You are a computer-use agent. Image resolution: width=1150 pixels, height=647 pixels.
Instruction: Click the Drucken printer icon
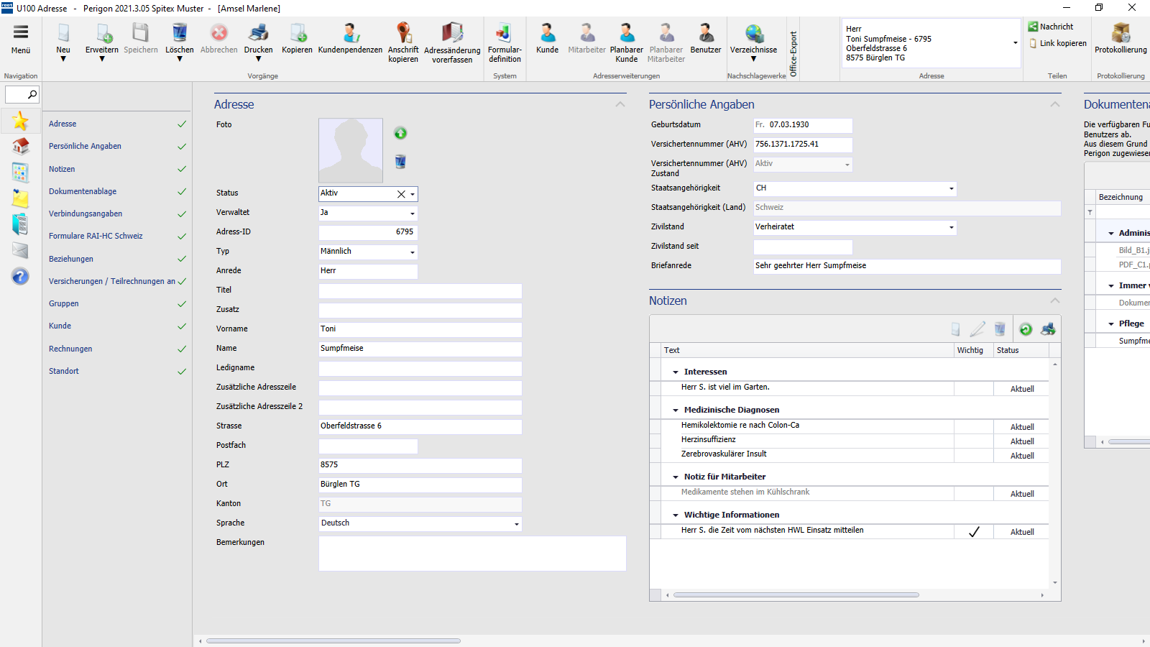(x=258, y=33)
